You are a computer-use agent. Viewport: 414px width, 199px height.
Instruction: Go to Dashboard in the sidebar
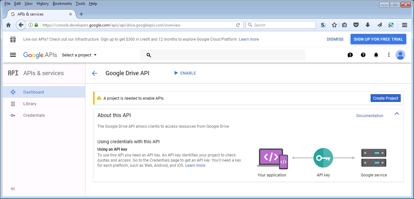click(x=44, y=92)
